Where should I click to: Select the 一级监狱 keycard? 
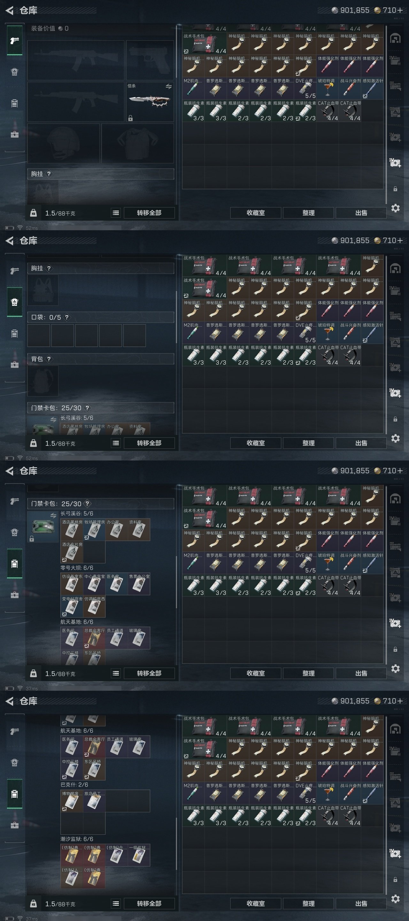pyautogui.click(x=139, y=855)
